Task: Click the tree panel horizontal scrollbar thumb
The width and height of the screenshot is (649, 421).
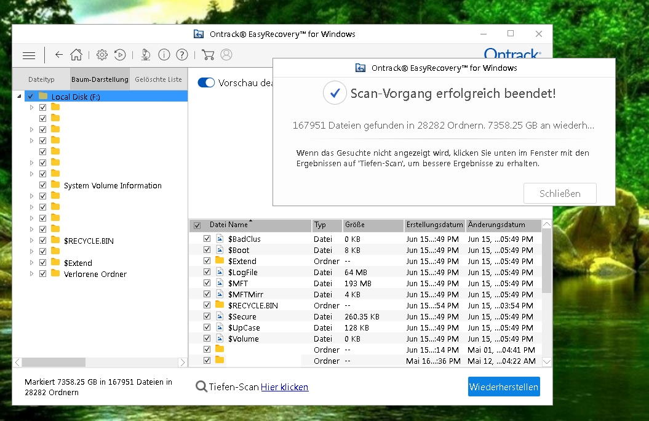Action: [x=54, y=362]
